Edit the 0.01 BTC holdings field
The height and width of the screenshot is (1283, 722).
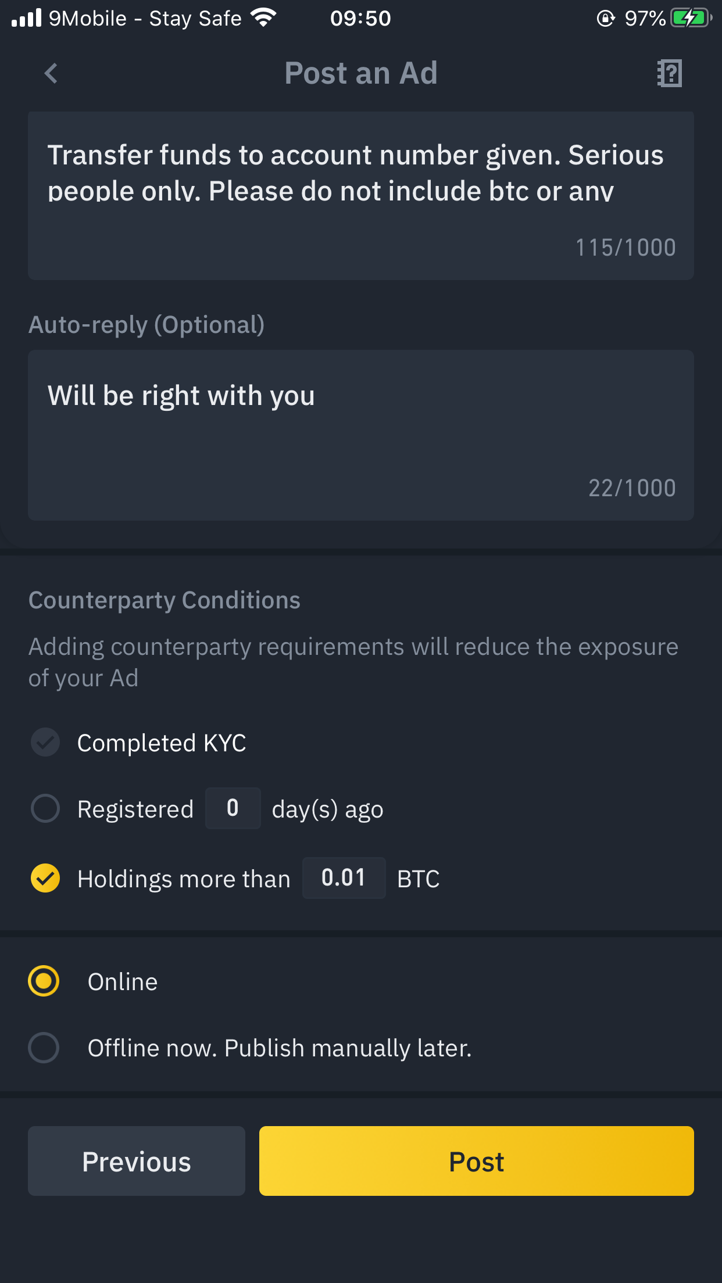pos(344,878)
